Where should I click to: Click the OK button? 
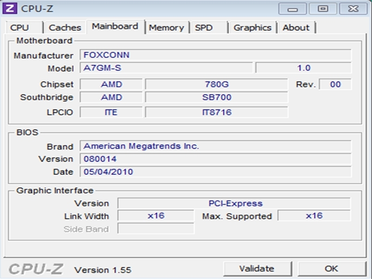coord(332,269)
